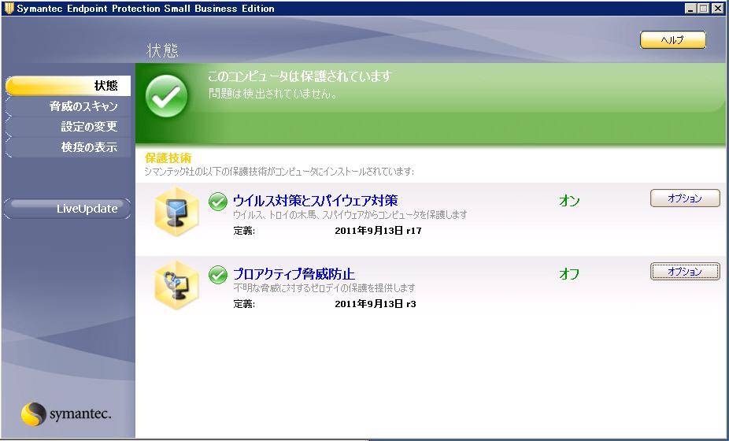This screenshot has height=441, width=729.
Task: Open 検疫の表示 in sidebar
Action: point(68,147)
